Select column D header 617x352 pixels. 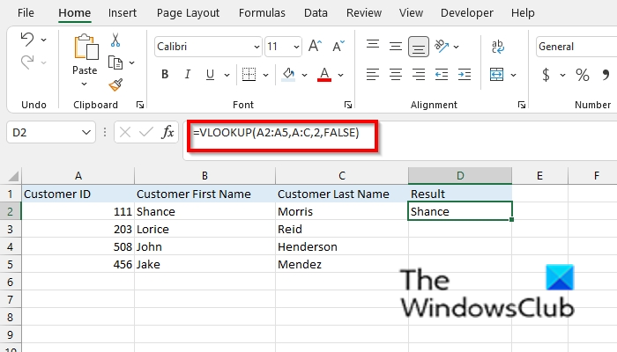point(460,176)
